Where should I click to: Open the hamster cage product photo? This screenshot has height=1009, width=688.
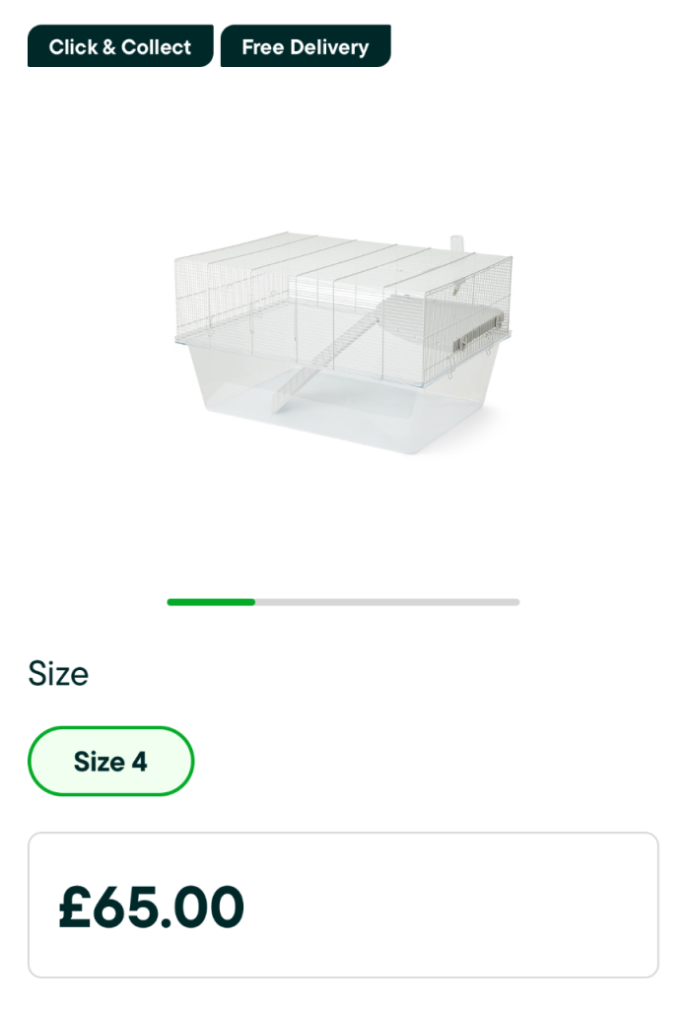(x=343, y=345)
